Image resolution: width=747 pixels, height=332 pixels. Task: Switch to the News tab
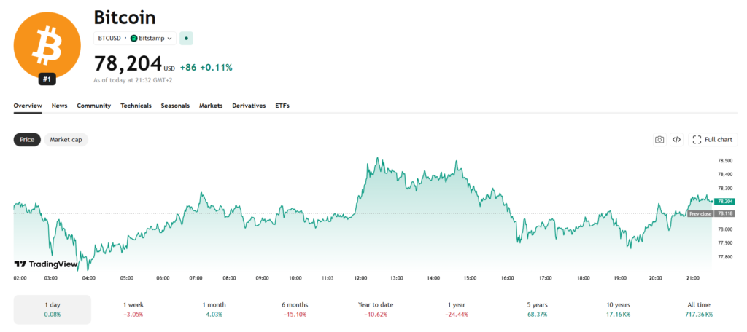tap(60, 106)
